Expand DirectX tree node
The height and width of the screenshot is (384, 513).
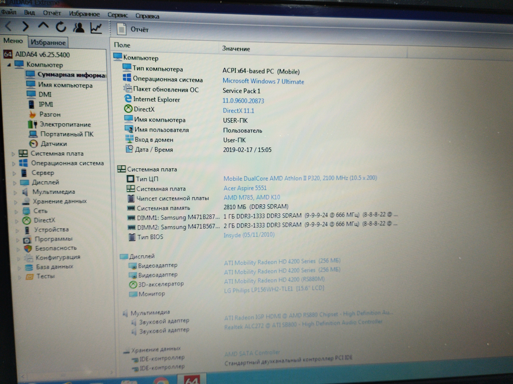(17, 221)
